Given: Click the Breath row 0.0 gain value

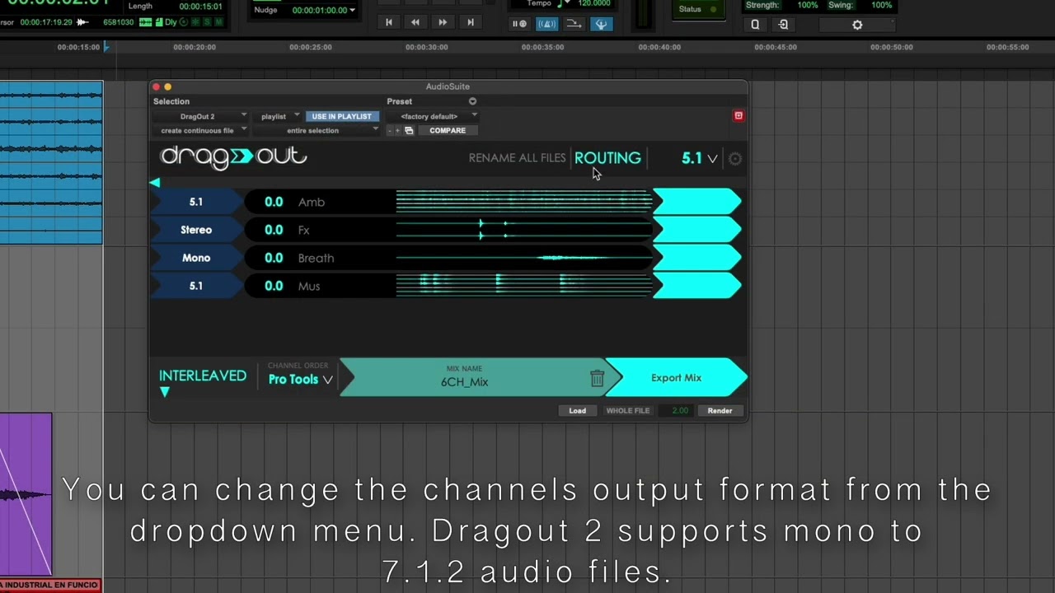Looking at the screenshot, I should [274, 258].
